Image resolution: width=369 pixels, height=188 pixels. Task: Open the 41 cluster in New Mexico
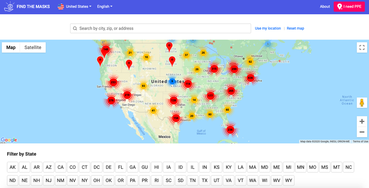pos(153,111)
